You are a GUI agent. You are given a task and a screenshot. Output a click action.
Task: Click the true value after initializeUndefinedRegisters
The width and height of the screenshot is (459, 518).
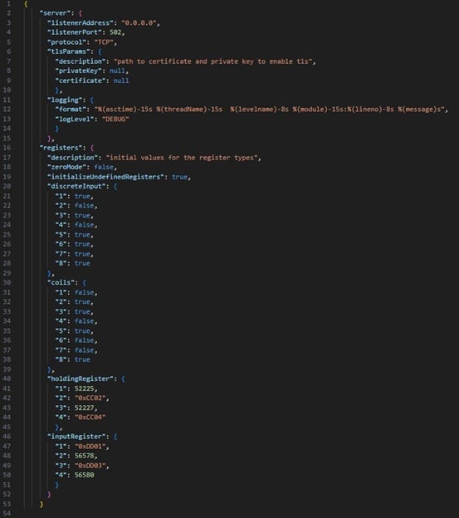click(x=179, y=177)
